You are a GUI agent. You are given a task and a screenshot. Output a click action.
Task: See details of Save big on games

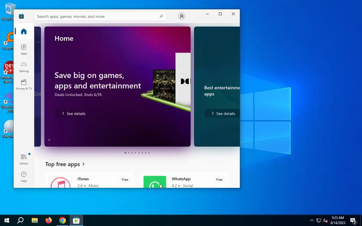[74, 114]
